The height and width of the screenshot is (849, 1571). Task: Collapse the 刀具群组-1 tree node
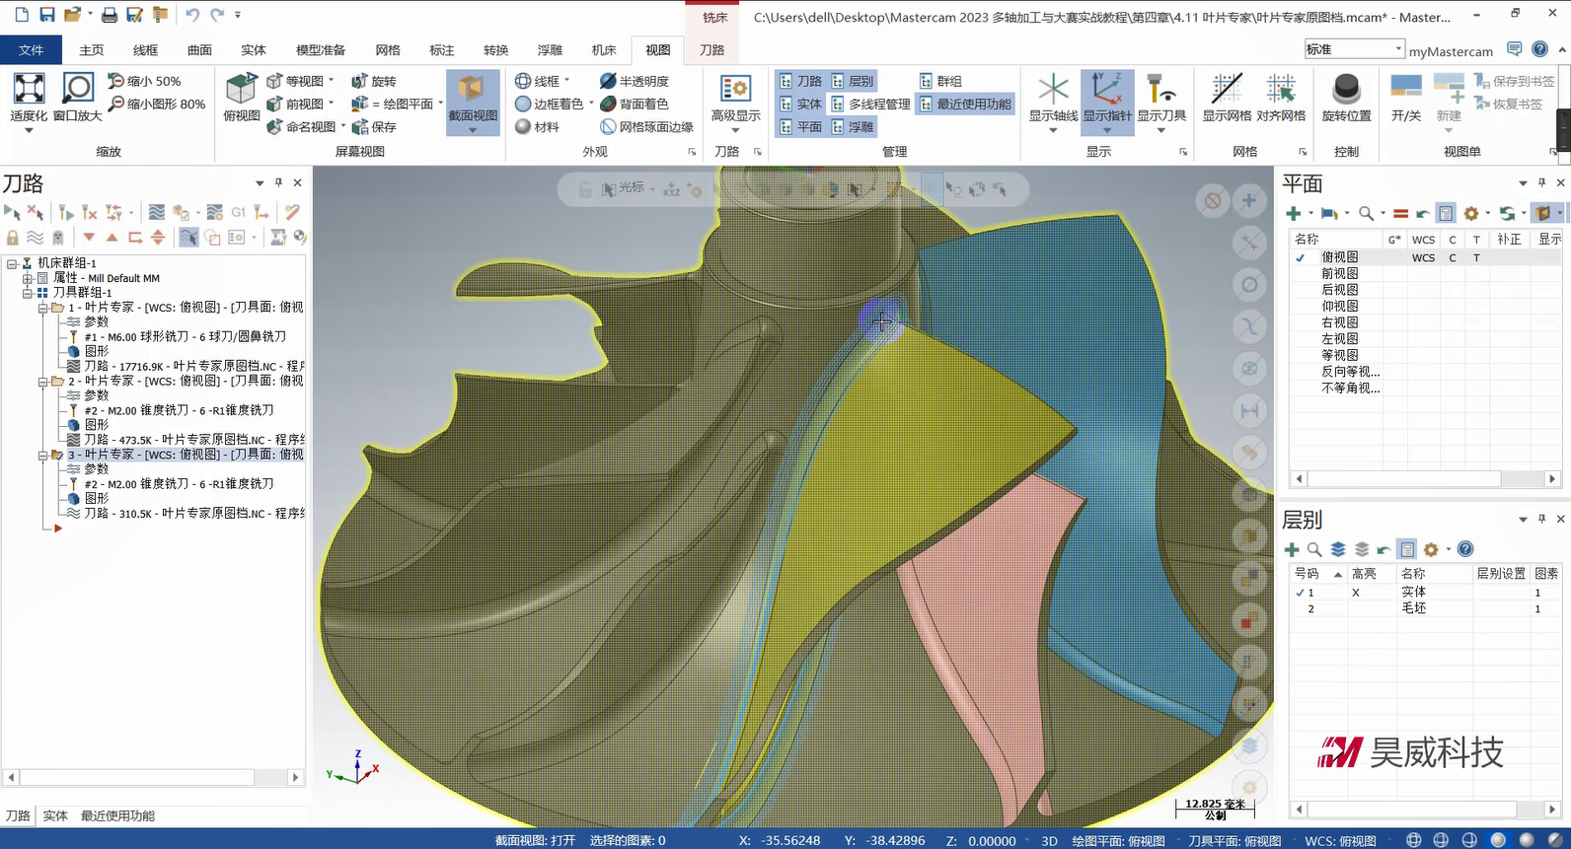pyautogui.click(x=29, y=293)
